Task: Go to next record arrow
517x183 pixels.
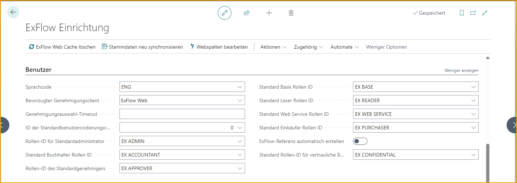Action: click(x=512, y=125)
